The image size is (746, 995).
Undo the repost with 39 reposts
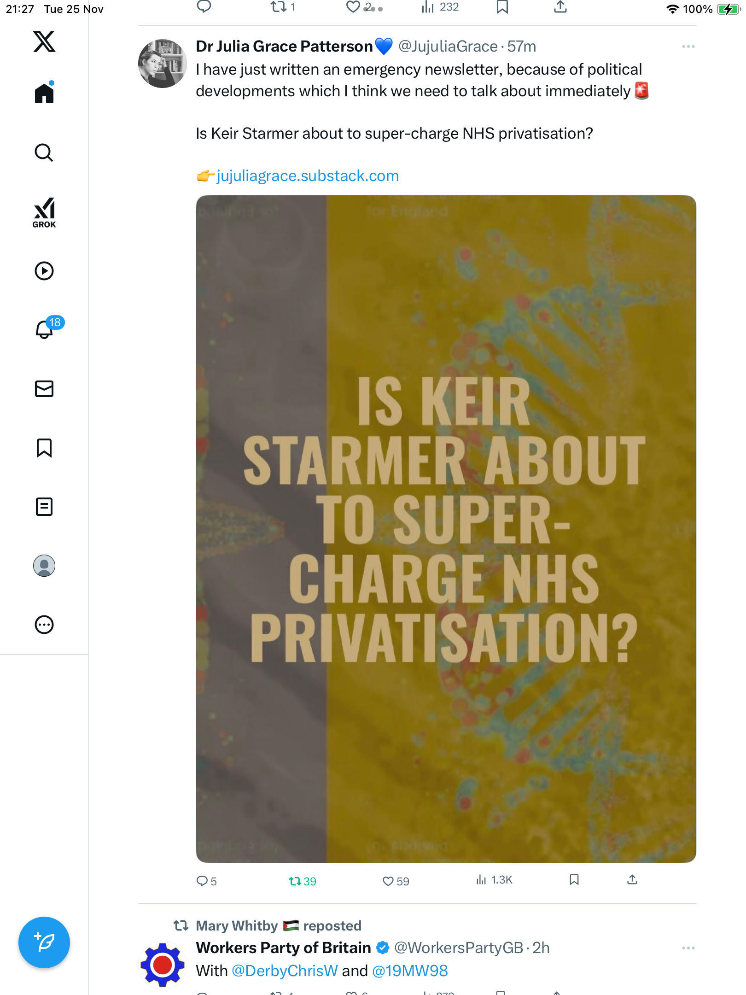[295, 881]
